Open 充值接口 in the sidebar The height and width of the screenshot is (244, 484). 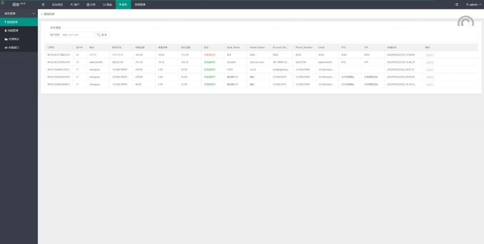coord(12,48)
